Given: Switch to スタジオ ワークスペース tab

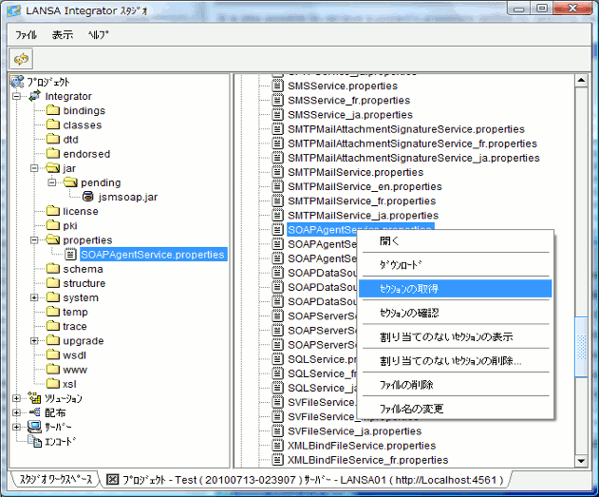Looking at the screenshot, I should [56, 479].
